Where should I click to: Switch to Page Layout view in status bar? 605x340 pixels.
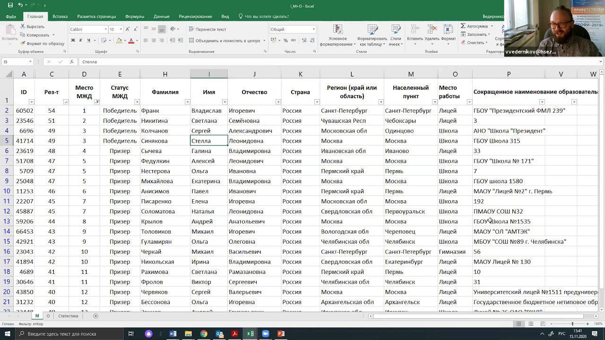click(x=530, y=324)
